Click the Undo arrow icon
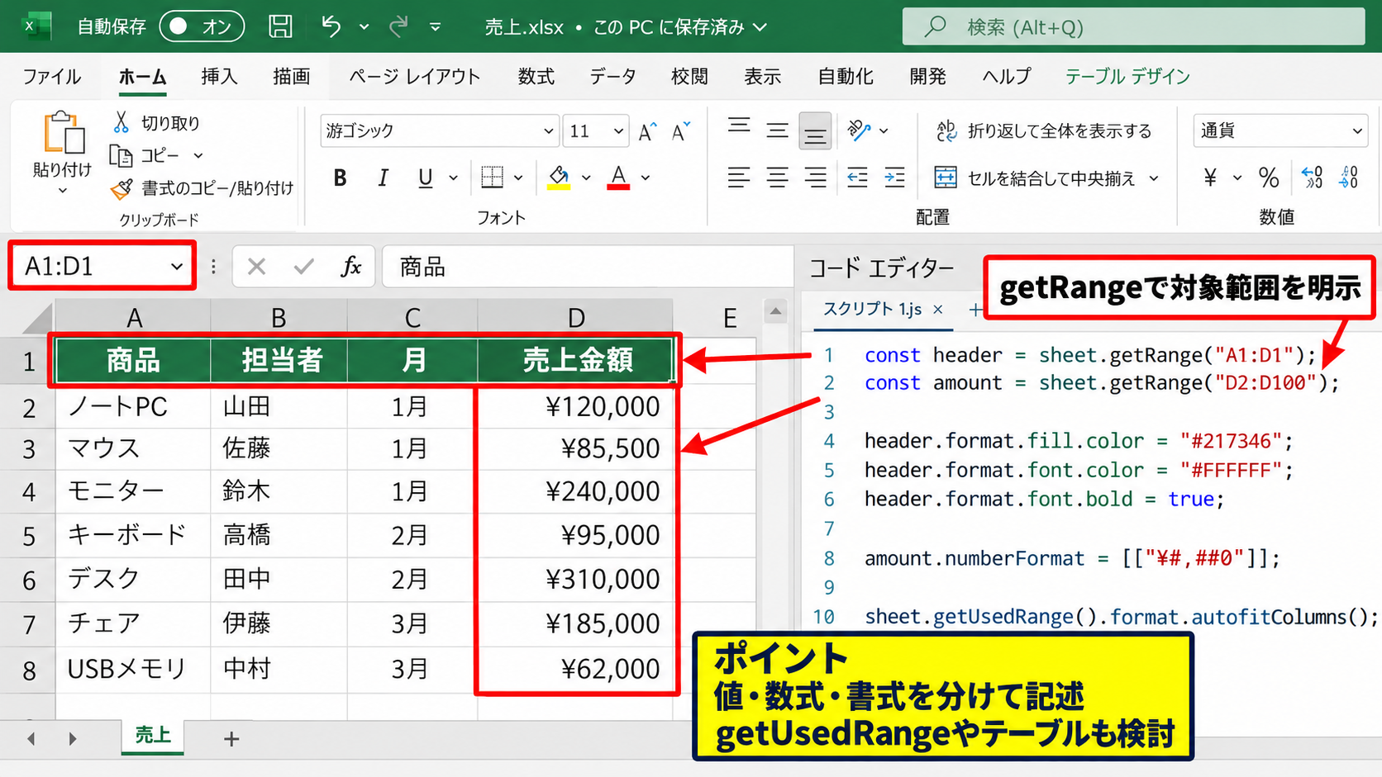Image resolution: width=1382 pixels, height=777 pixels. [331, 26]
